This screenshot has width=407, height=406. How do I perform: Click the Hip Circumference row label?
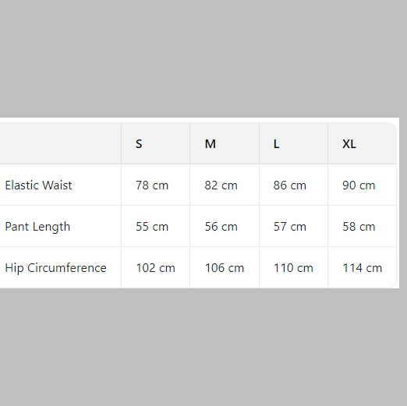(55, 268)
